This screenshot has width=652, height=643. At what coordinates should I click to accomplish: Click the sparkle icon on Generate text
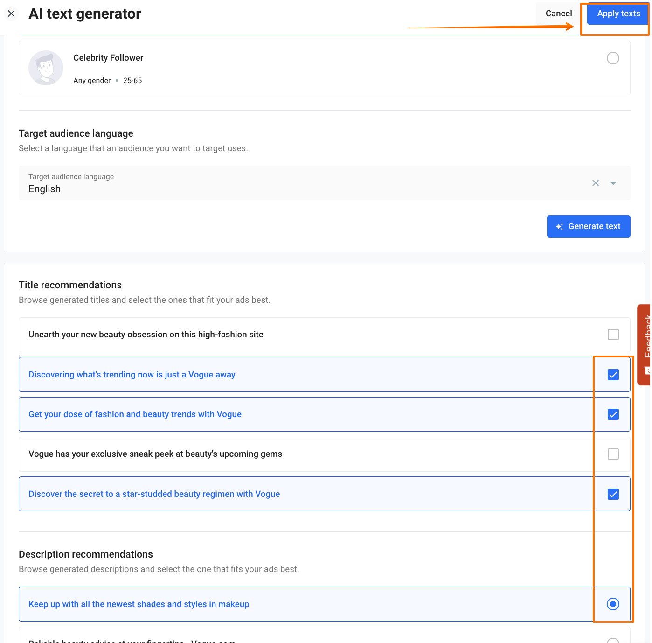point(560,226)
